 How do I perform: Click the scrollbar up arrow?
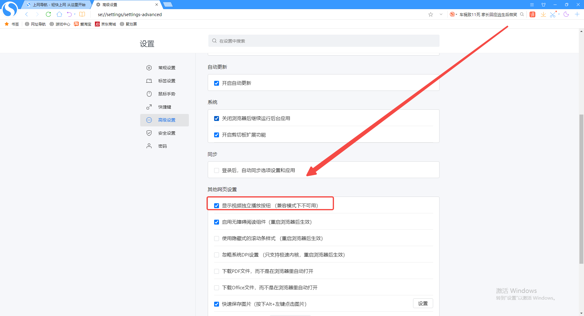coord(581,31)
